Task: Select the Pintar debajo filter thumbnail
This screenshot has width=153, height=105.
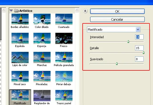Action: [64, 76]
